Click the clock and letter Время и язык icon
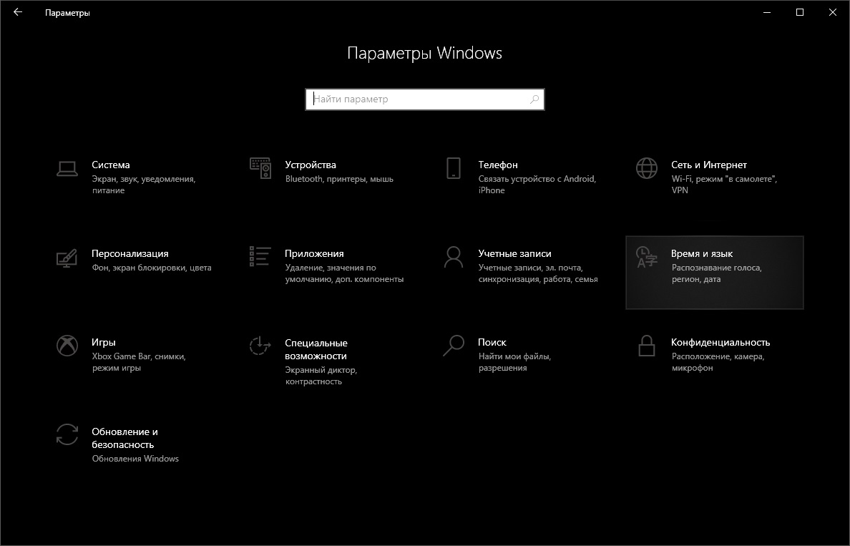The width and height of the screenshot is (850, 546). click(646, 257)
